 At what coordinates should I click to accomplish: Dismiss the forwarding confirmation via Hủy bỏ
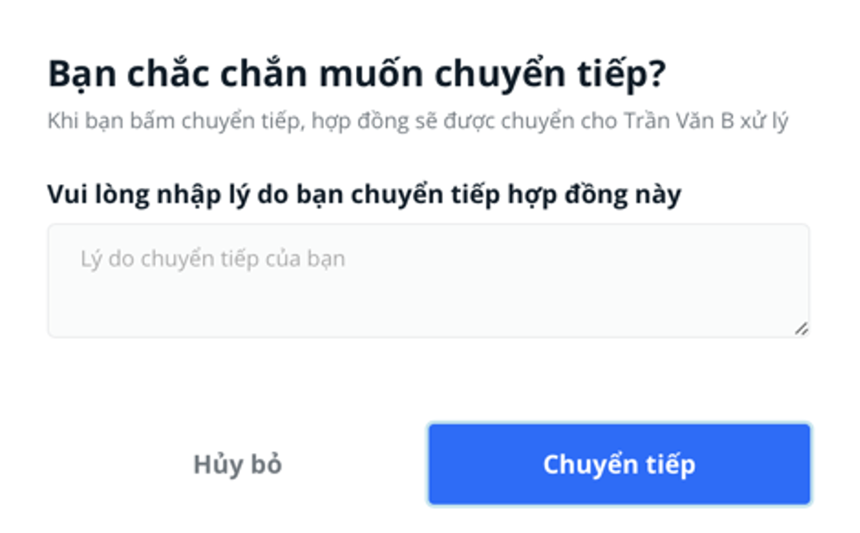tap(238, 464)
